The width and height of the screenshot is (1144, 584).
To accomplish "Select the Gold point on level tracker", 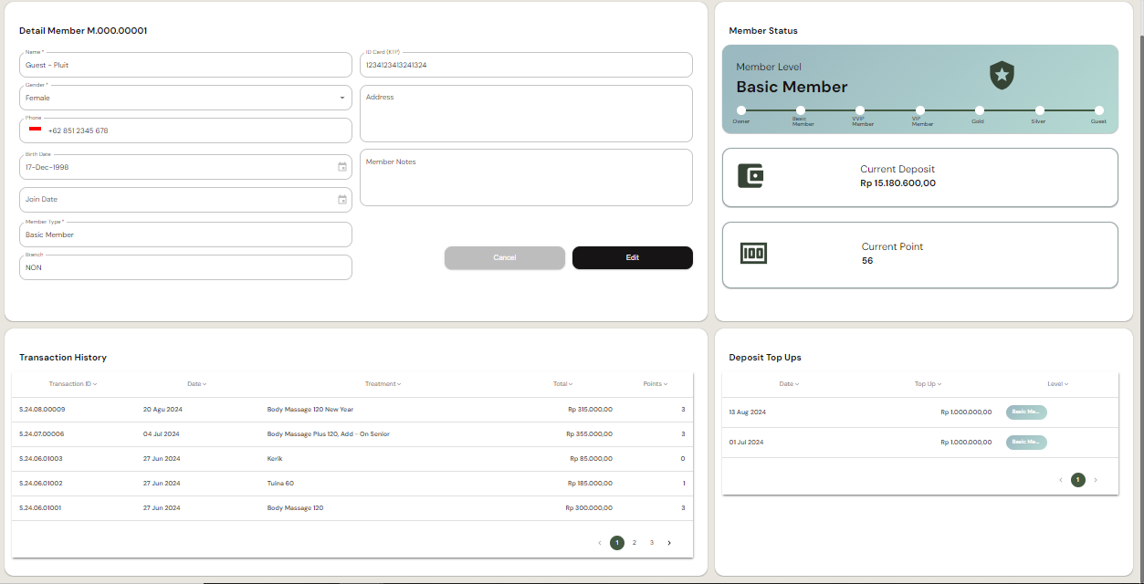I will (978, 110).
